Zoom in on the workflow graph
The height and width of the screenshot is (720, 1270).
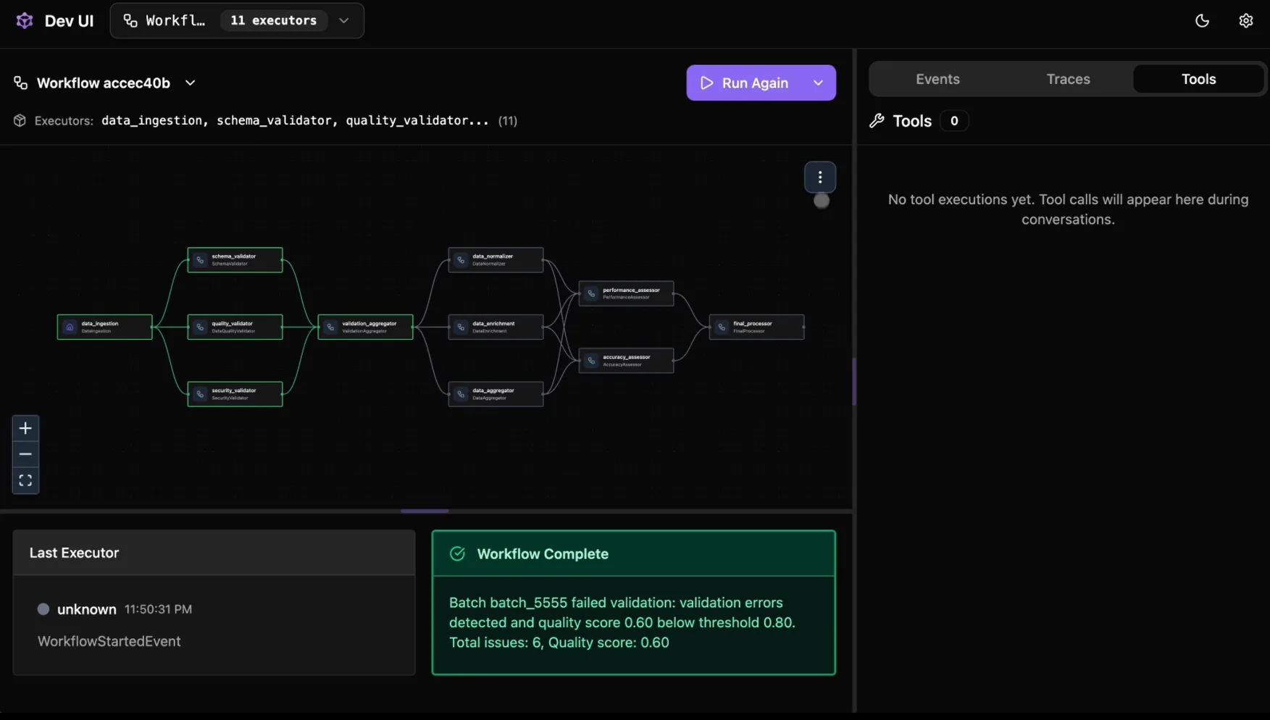25,428
